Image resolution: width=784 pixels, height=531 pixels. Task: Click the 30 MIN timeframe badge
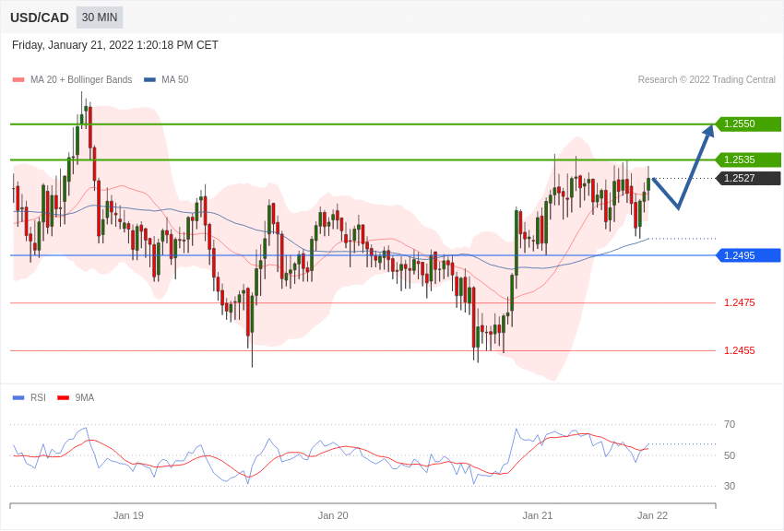tap(100, 18)
